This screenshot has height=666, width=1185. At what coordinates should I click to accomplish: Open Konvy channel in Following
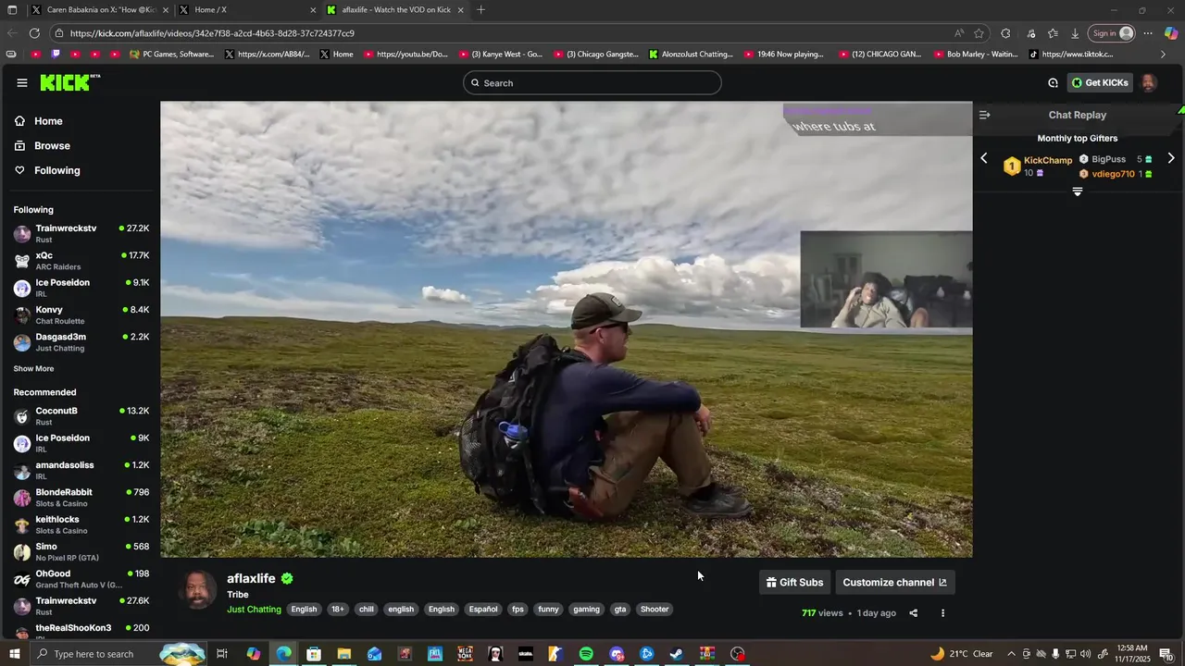(x=81, y=314)
